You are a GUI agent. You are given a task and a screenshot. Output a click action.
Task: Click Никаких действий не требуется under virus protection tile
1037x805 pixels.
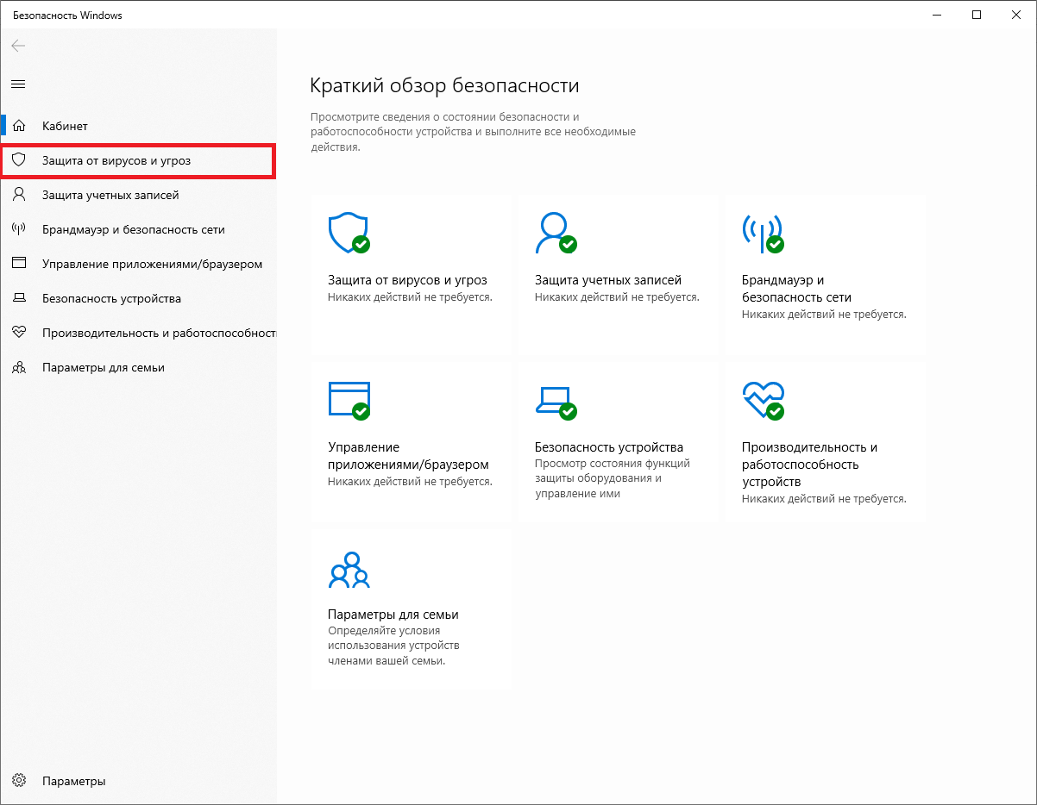tap(410, 297)
